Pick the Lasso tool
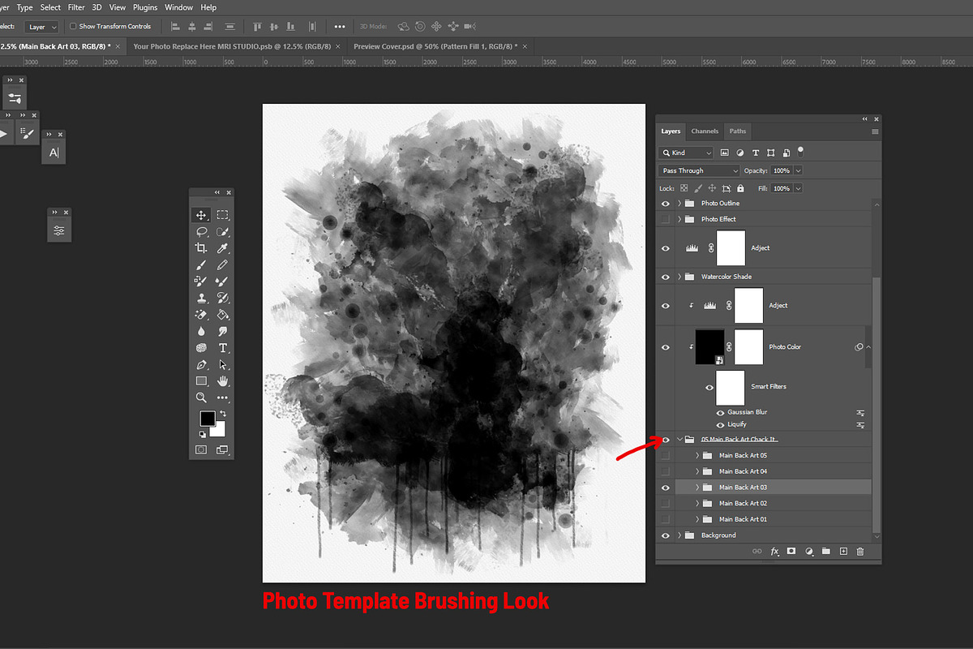Screen dimensions: 973x649 pos(201,232)
